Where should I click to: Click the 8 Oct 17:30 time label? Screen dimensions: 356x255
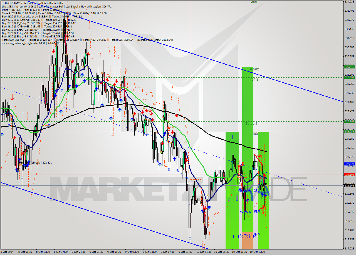click(61, 252)
